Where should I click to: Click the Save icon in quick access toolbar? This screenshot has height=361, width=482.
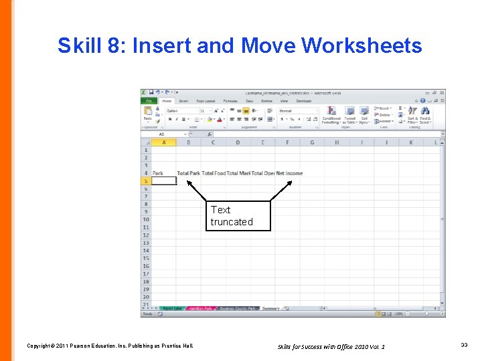coord(151,92)
